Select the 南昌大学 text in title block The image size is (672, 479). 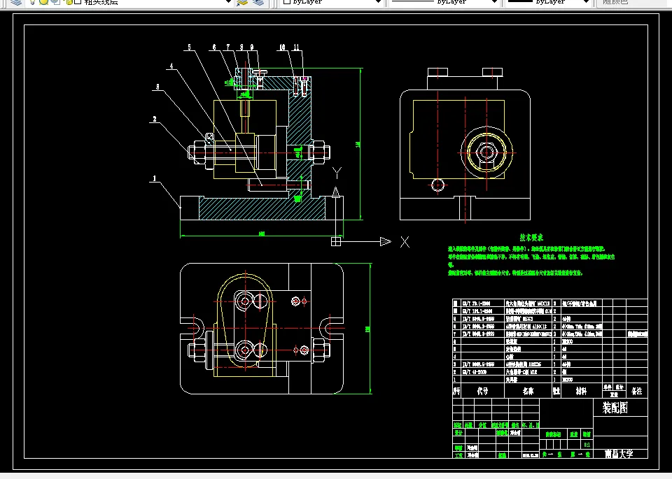pos(619,453)
